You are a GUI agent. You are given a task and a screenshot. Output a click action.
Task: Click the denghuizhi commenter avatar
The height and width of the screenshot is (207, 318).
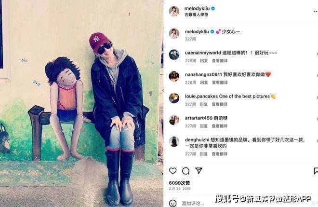174,141
